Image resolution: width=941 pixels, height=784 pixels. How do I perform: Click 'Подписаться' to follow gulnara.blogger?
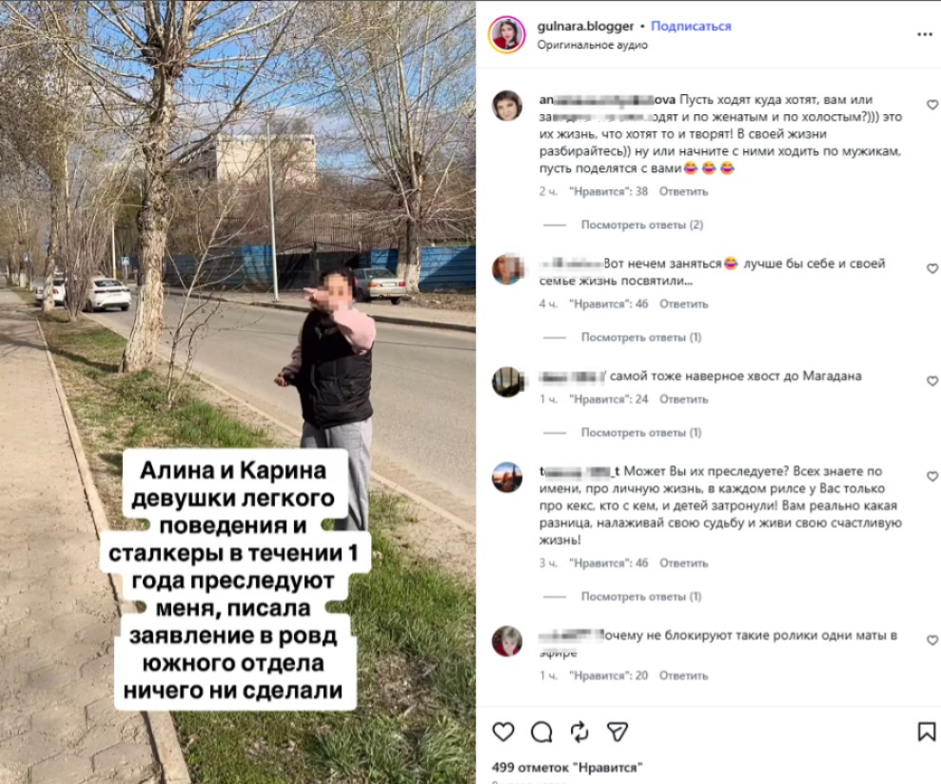(x=691, y=27)
